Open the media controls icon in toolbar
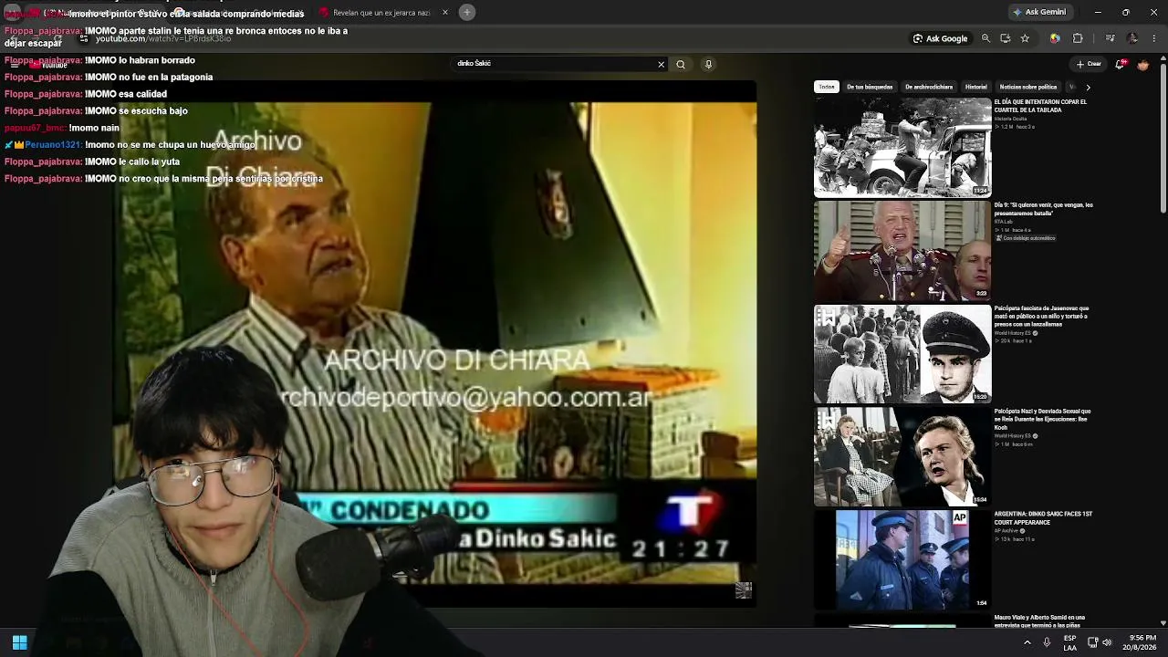 point(1110,38)
